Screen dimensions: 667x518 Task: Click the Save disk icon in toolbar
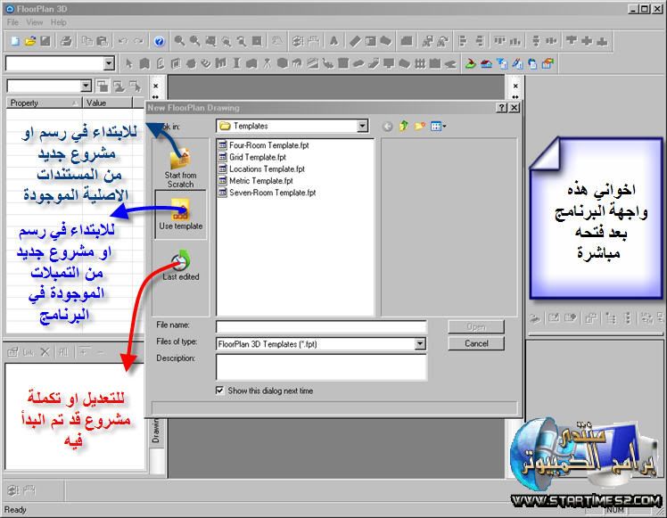pos(45,41)
